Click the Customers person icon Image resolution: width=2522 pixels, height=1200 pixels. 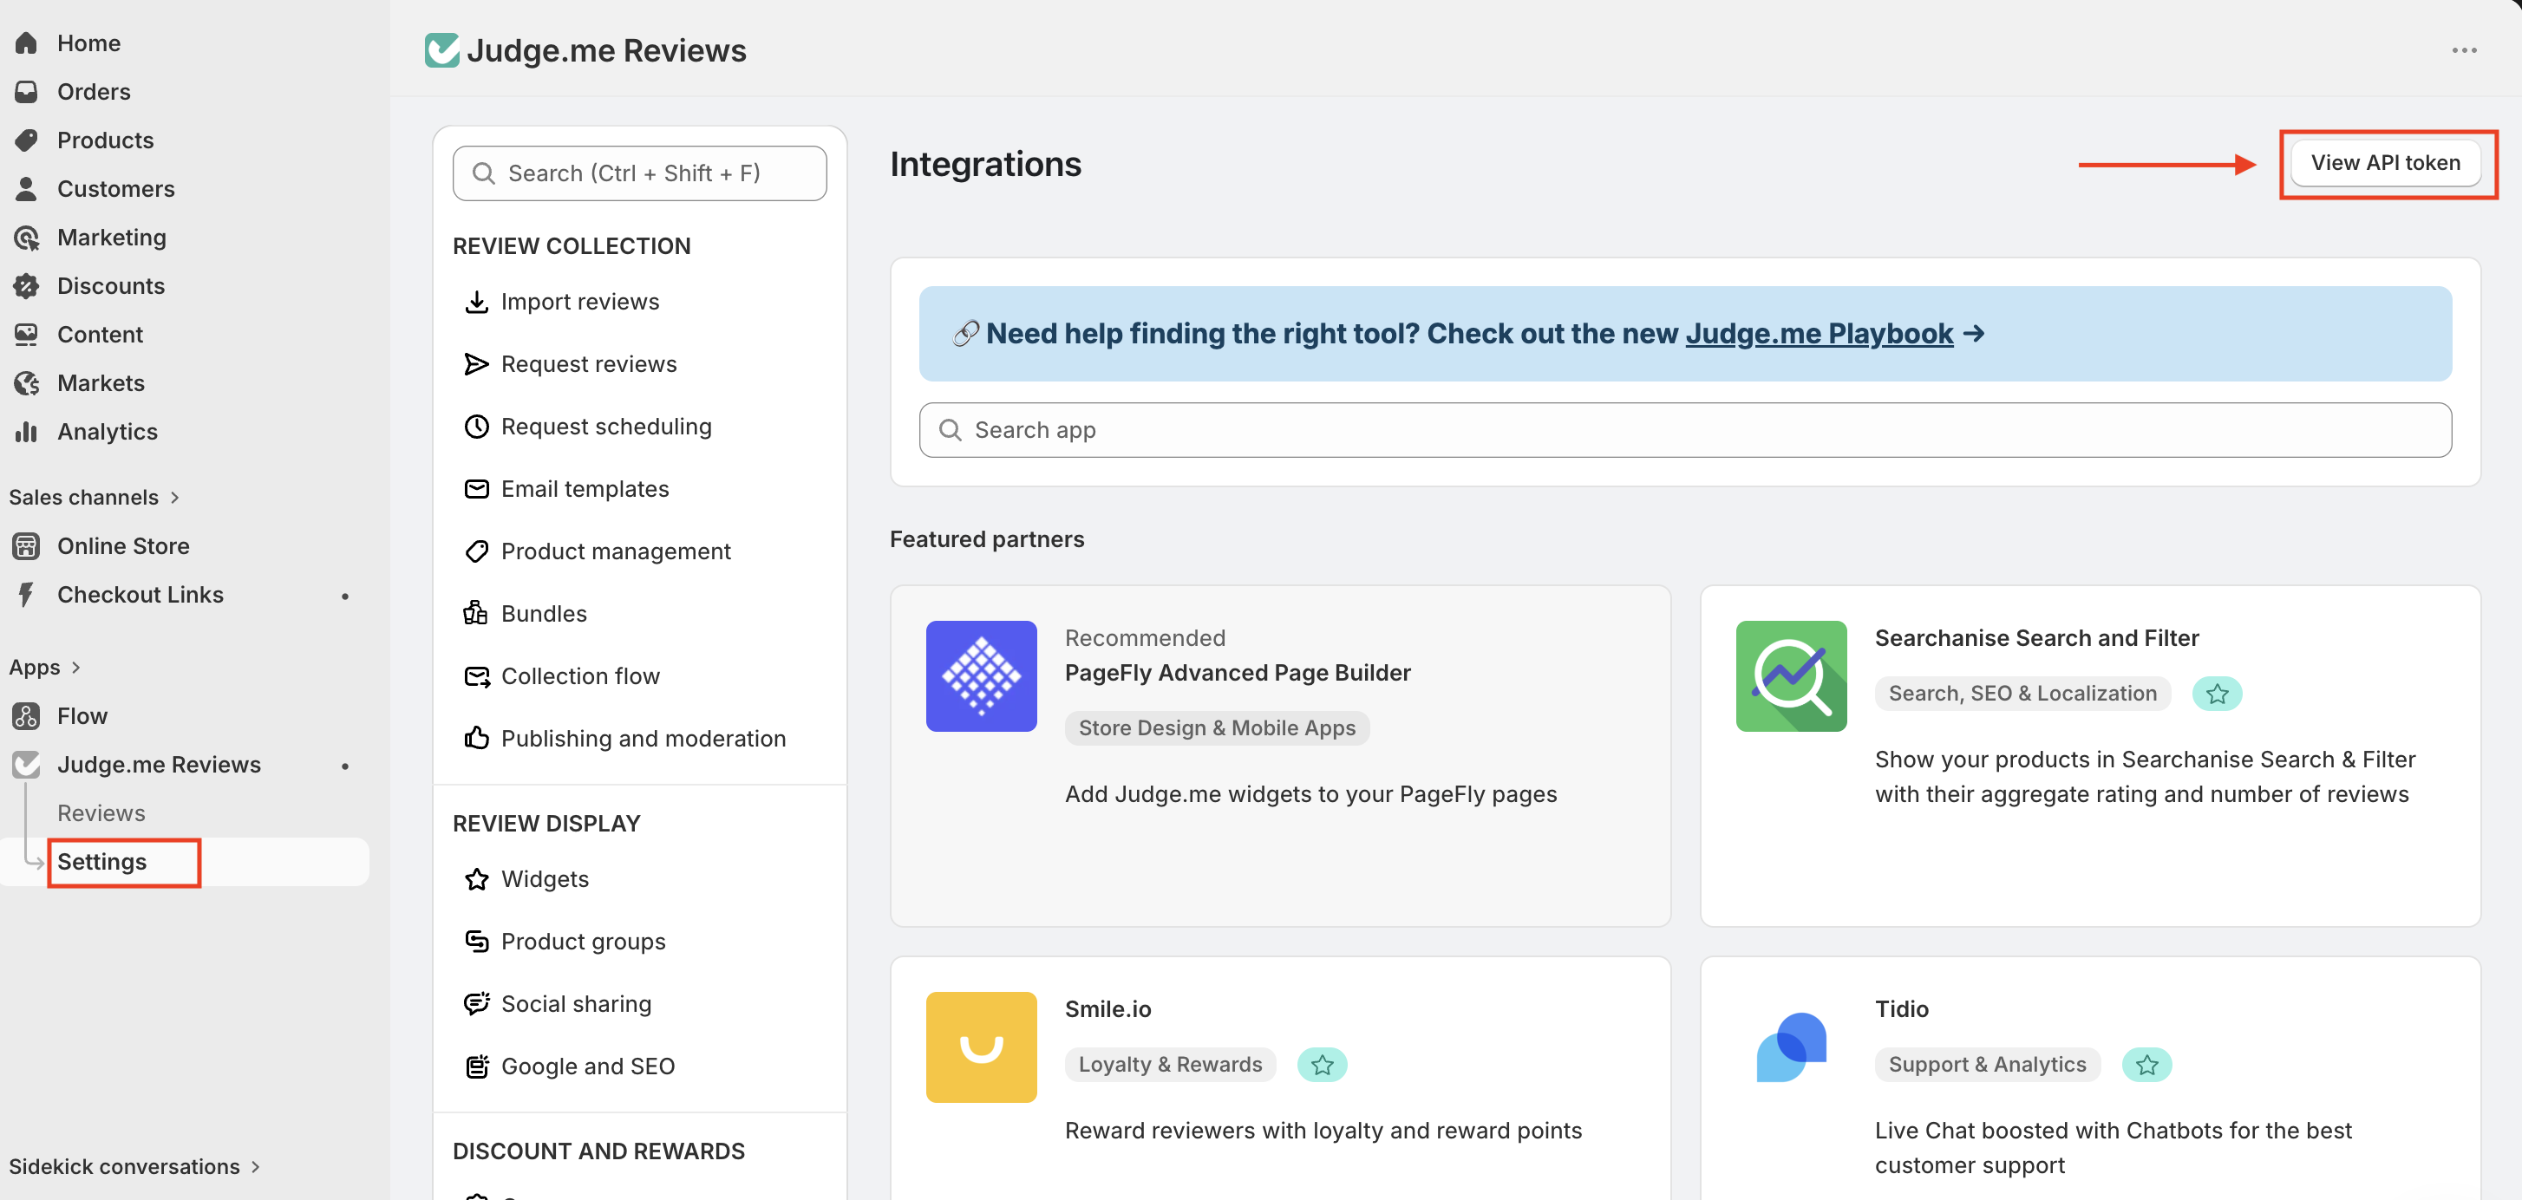pyautogui.click(x=26, y=189)
